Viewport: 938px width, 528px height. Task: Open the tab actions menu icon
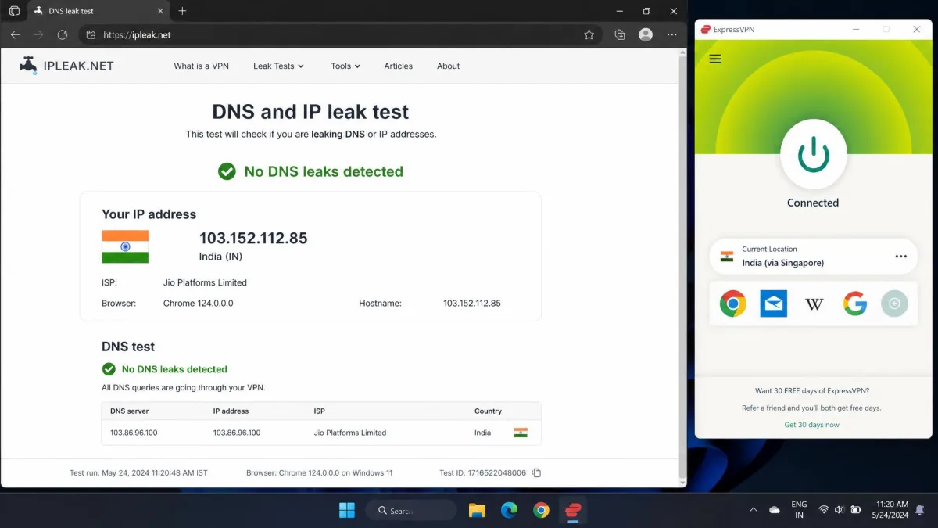point(14,11)
